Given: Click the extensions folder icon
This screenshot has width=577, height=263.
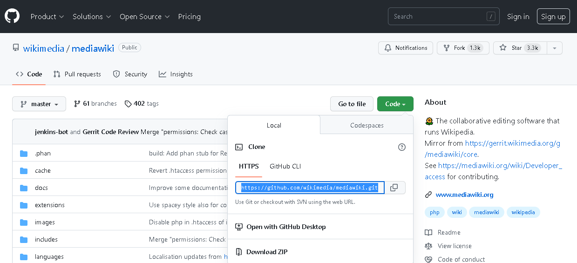Looking at the screenshot, I should 24,205.
